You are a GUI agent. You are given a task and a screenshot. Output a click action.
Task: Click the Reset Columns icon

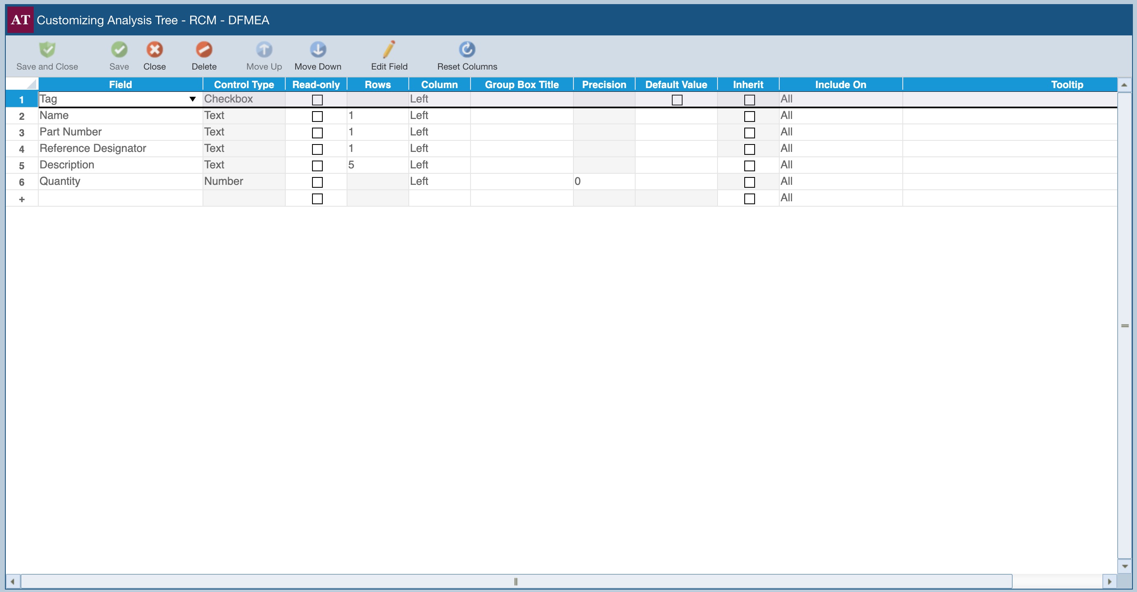point(467,49)
